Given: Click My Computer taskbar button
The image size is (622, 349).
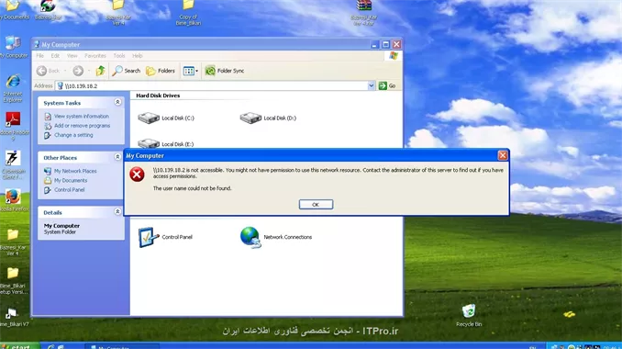Looking at the screenshot, I should coord(121,346).
